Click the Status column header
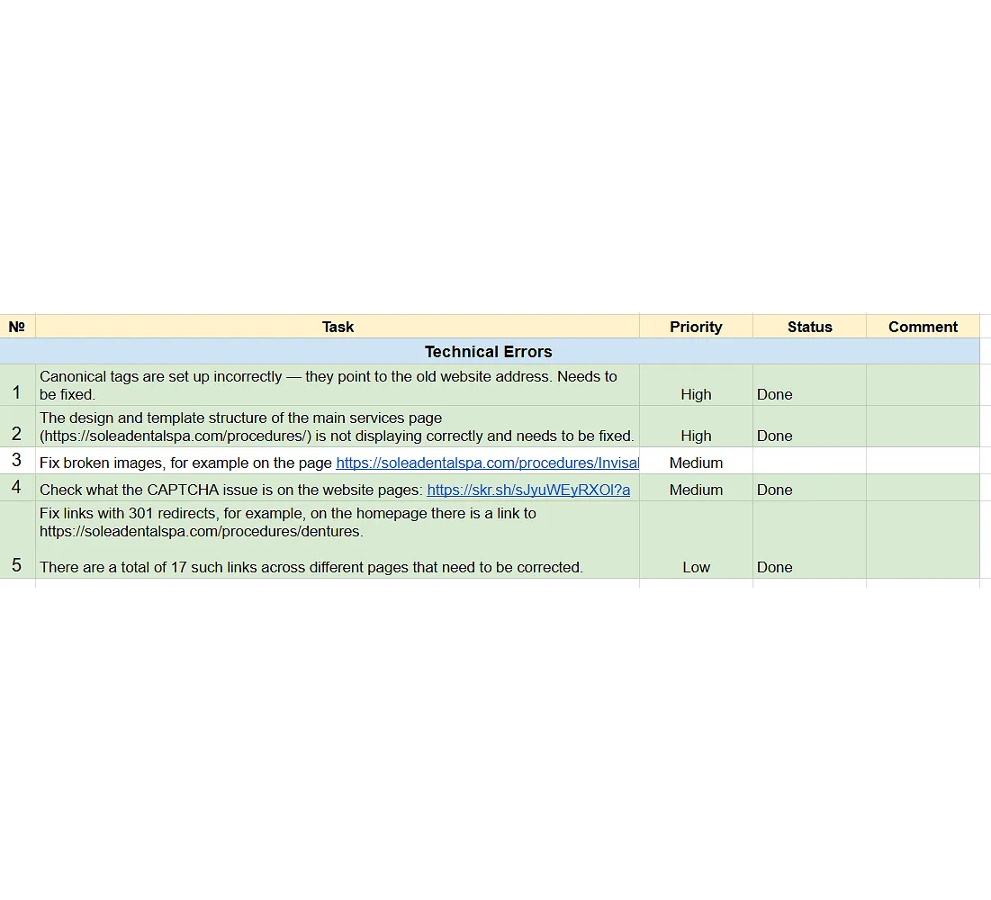This screenshot has width=991, height=900. (808, 326)
